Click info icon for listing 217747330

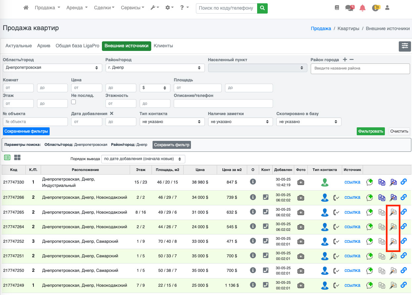253,182
